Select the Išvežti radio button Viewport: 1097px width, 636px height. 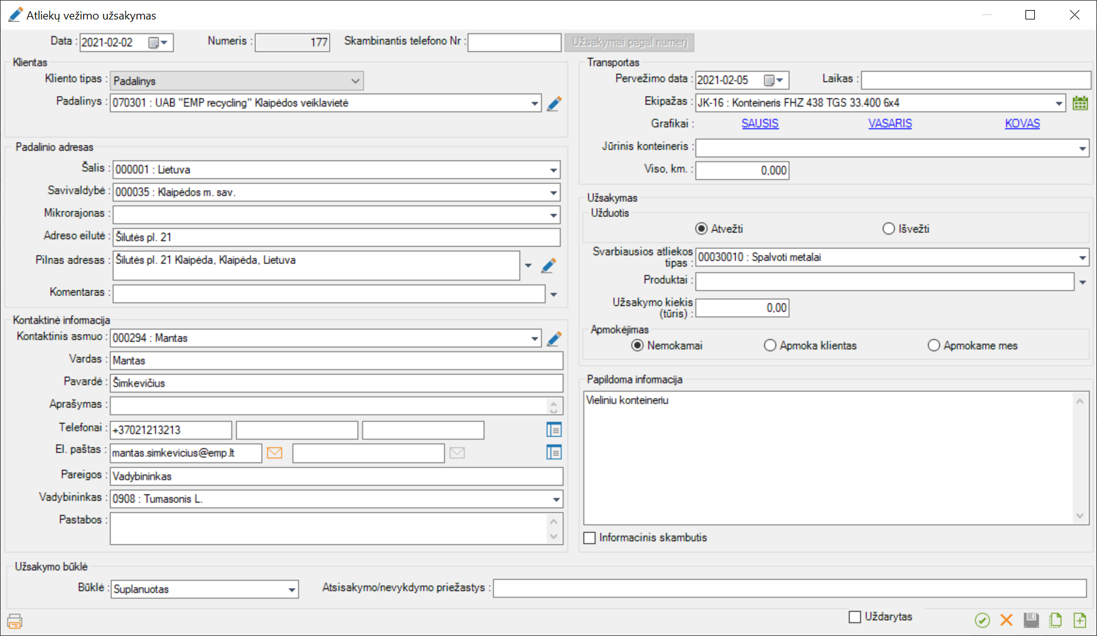point(889,229)
